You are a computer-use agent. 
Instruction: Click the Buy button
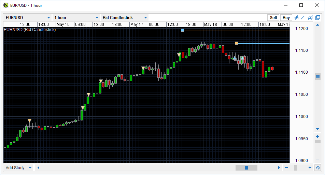click(x=286, y=18)
